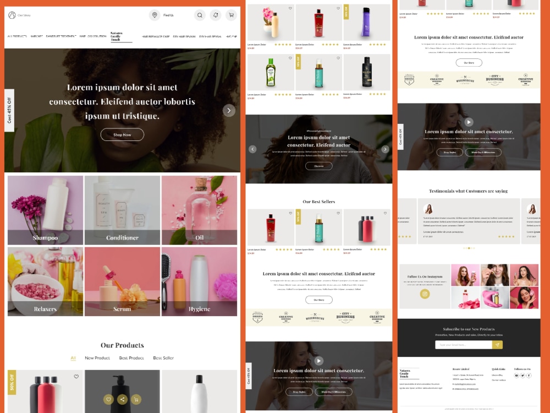Screen dimensions: 550x413
Task: Switch to the Best Seller tab
Action: coord(163,358)
